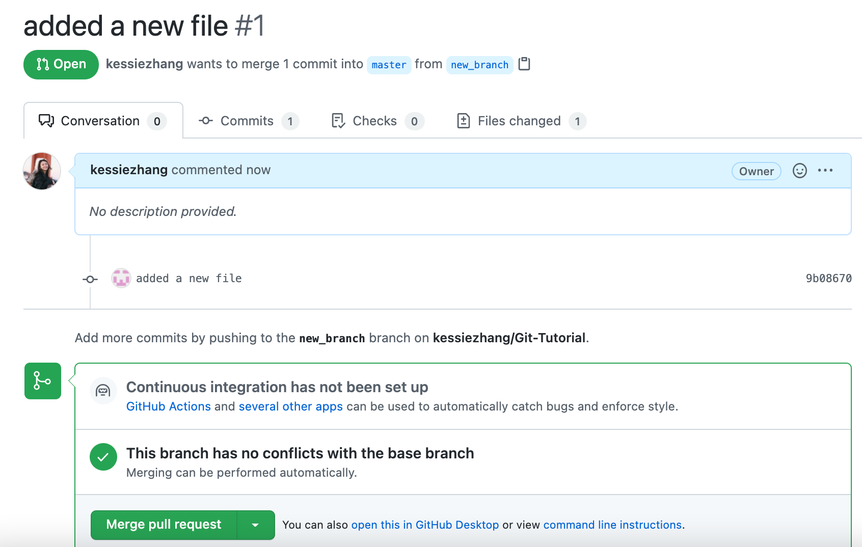862x547 pixels.
Task: Select the Conversation tab
Action: point(101,121)
